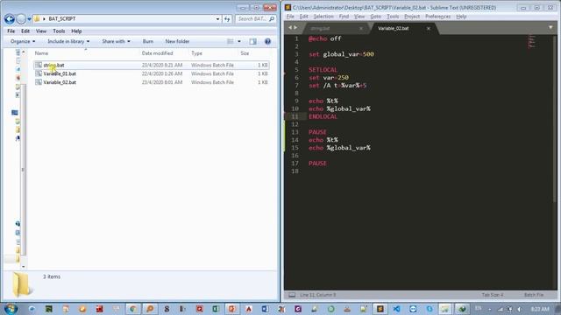Select string.bat file icon
This screenshot has width=561, height=315.
click(39, 65)
